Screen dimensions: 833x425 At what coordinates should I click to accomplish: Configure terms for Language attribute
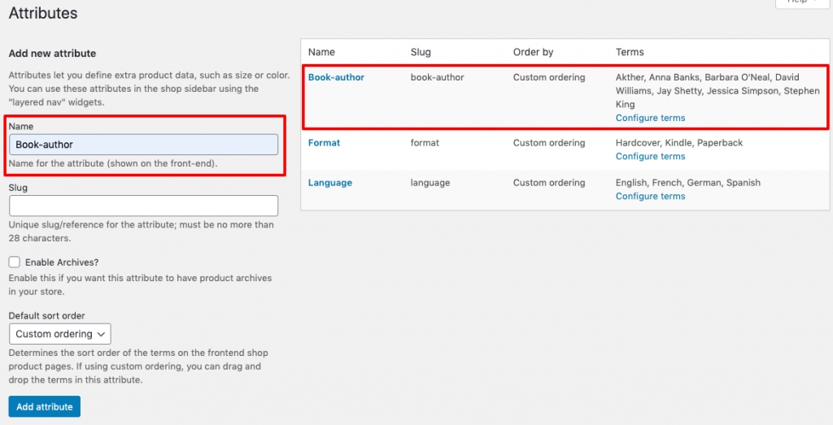coord(650,196)
